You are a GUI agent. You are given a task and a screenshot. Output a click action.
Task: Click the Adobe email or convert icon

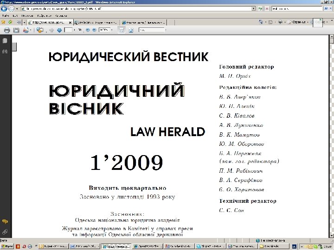point(26,30)
